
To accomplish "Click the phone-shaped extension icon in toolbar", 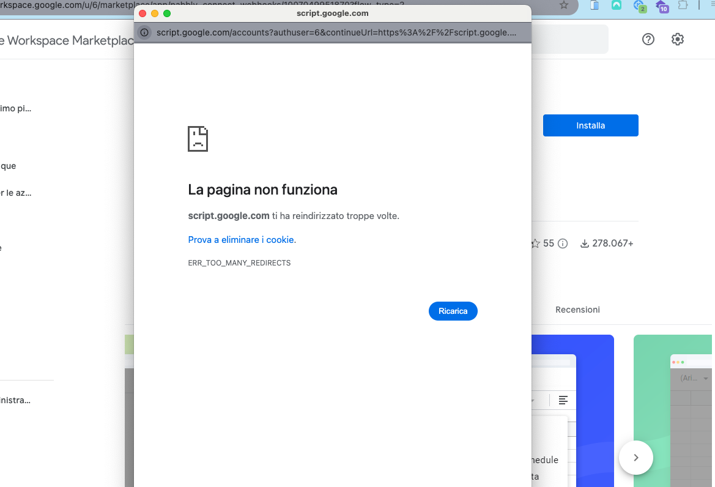I will point(595,5).
